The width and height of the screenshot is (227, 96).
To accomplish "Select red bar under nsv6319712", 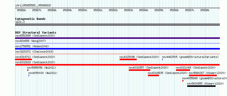I will (23, 59).
